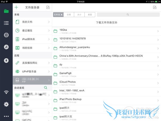161x121 pixels.
Task: Sort files by 文件名 tab
Action: click(58, 15)
